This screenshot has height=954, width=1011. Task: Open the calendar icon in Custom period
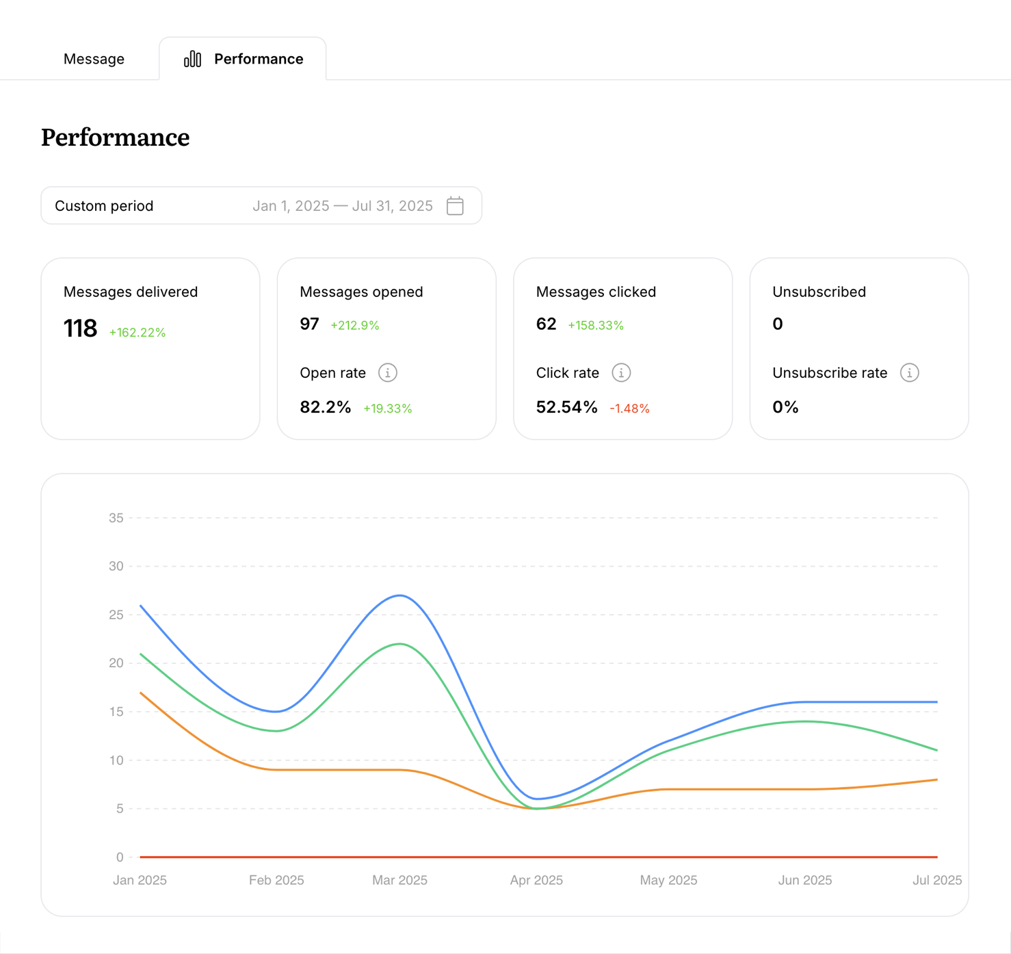coord(455,205)
